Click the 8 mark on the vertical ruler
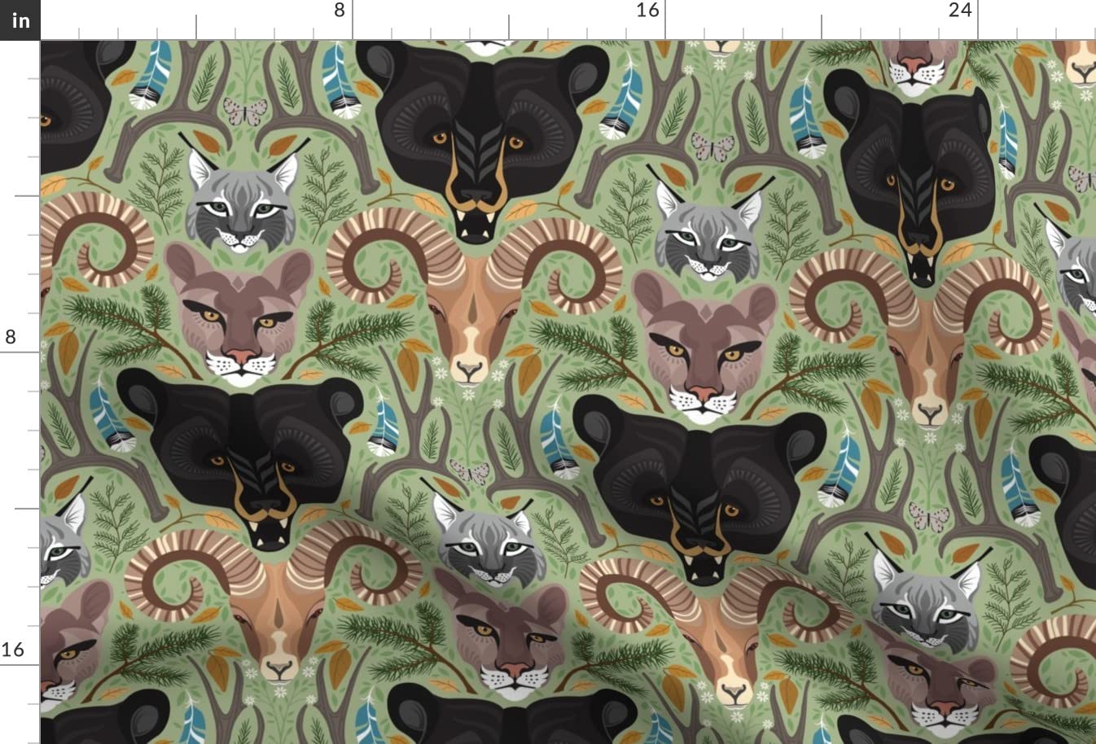The width and height of the screenshot is (1096, 744). 11,337
